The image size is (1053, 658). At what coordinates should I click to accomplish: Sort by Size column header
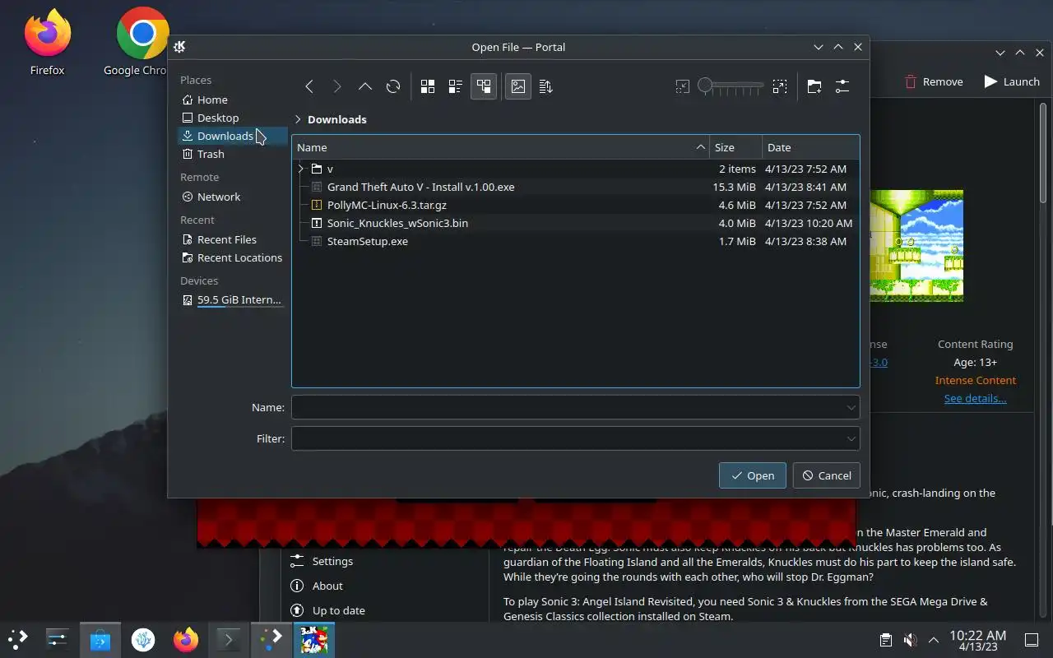(735, 147)
